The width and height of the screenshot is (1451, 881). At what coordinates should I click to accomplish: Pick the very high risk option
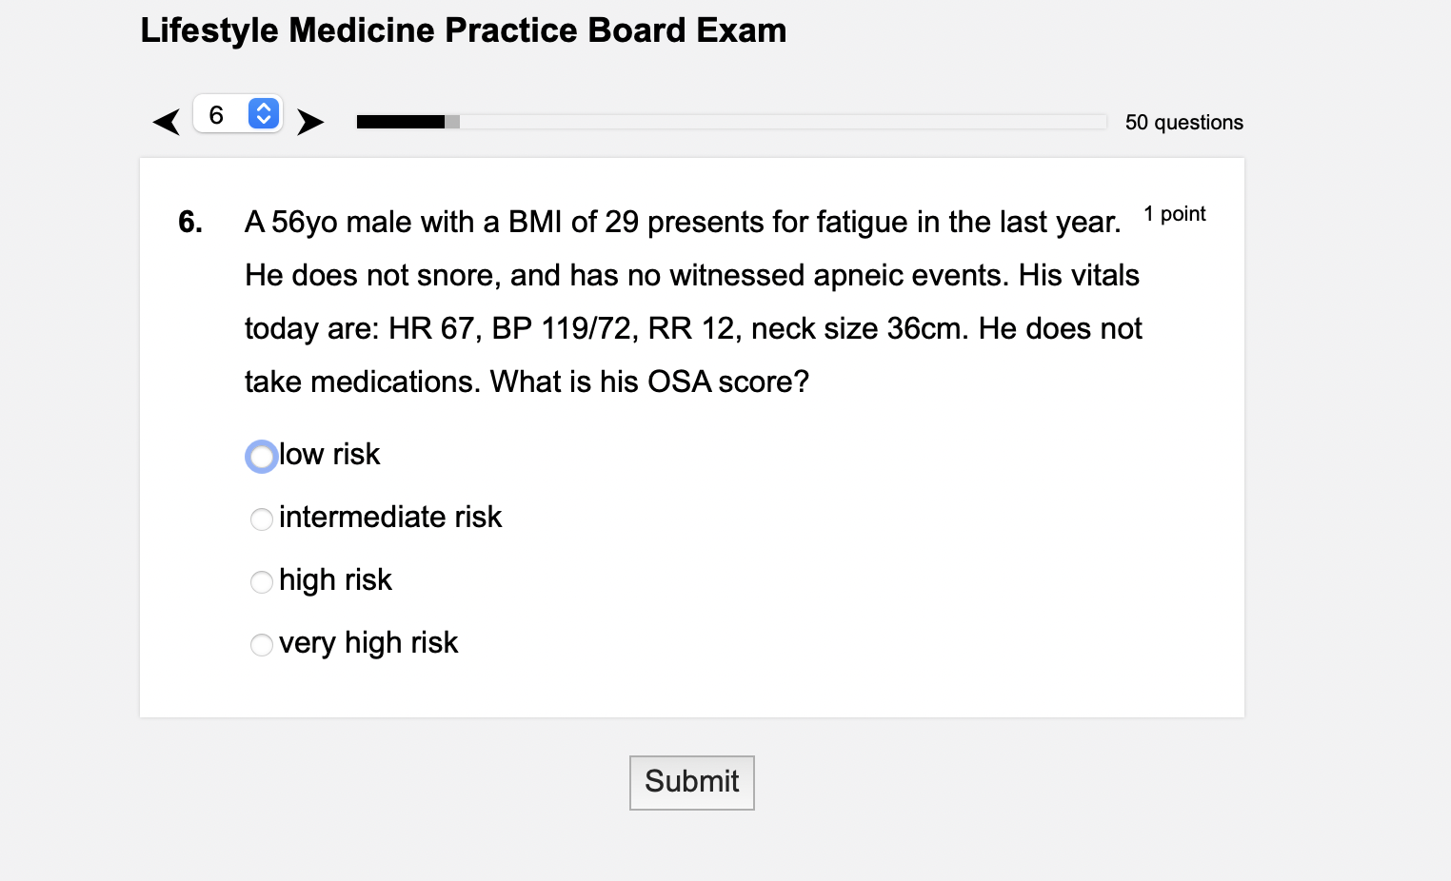point(262,645)
